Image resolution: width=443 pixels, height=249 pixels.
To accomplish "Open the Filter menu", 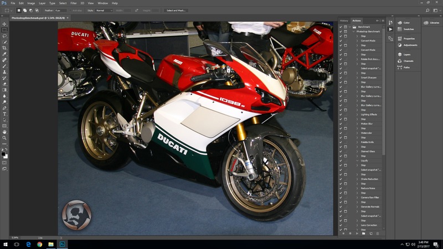I will pos(73,3).
